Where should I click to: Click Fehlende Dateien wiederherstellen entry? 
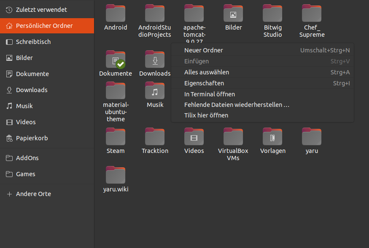coord(262,105)
